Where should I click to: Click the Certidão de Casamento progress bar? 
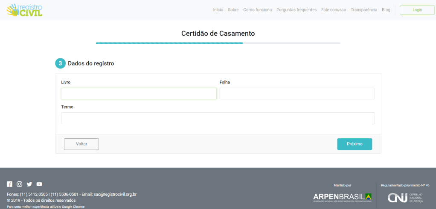pos(218,43)
